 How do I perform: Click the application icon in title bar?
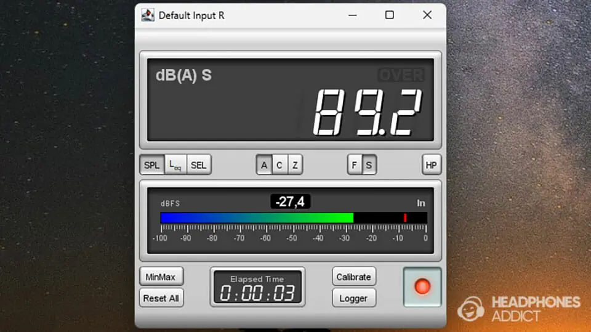(x=148, y=15)
